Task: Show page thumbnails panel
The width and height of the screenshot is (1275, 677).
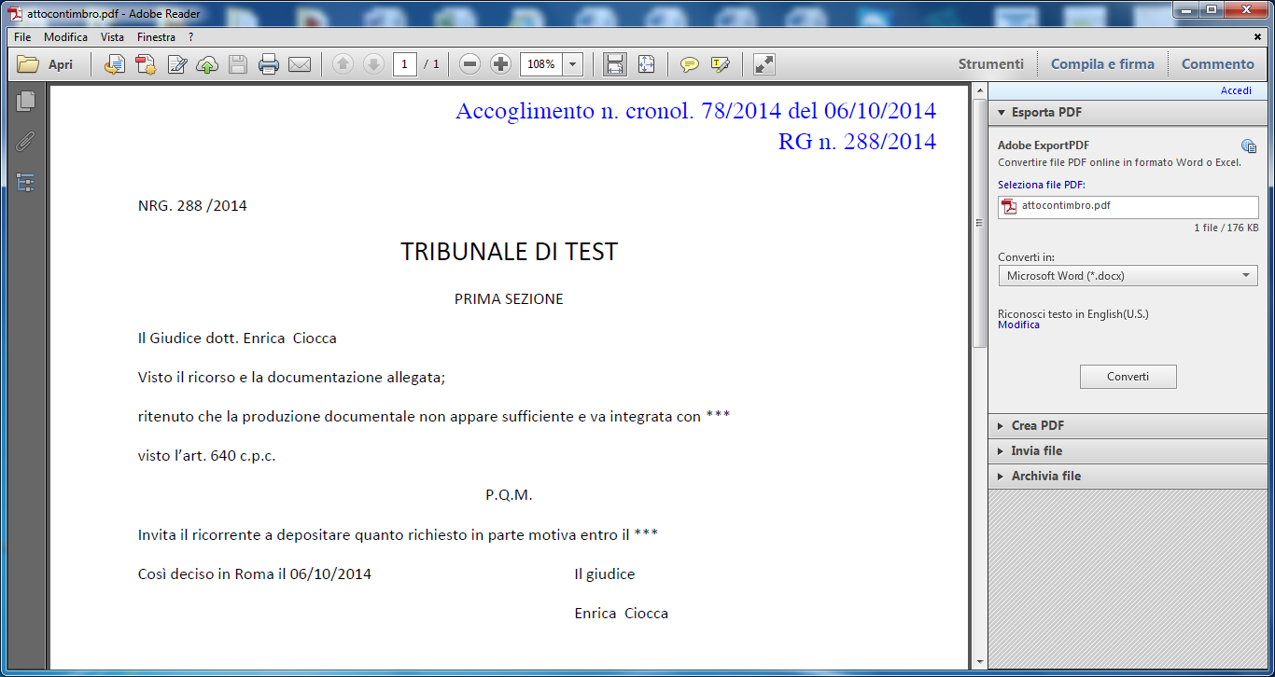Action: click(25, 101)
